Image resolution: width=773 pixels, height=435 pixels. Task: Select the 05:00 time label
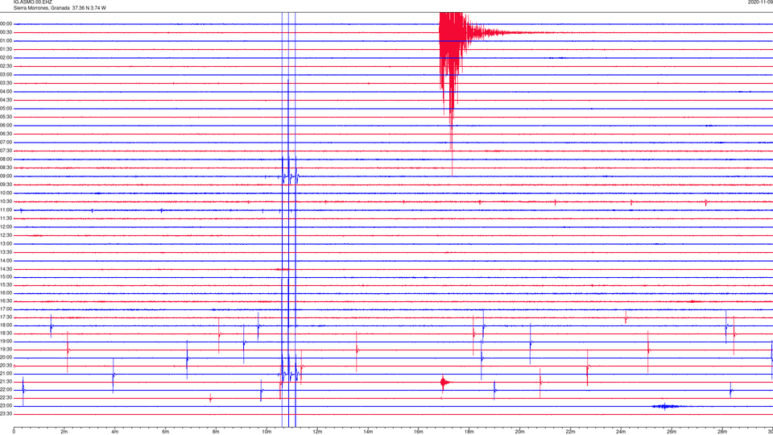6,108
